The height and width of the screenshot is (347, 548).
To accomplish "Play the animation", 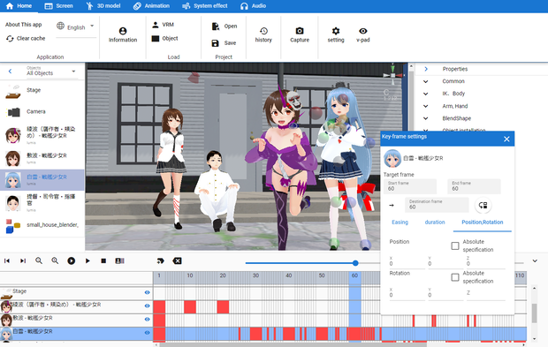I will [x=88, y=260].
